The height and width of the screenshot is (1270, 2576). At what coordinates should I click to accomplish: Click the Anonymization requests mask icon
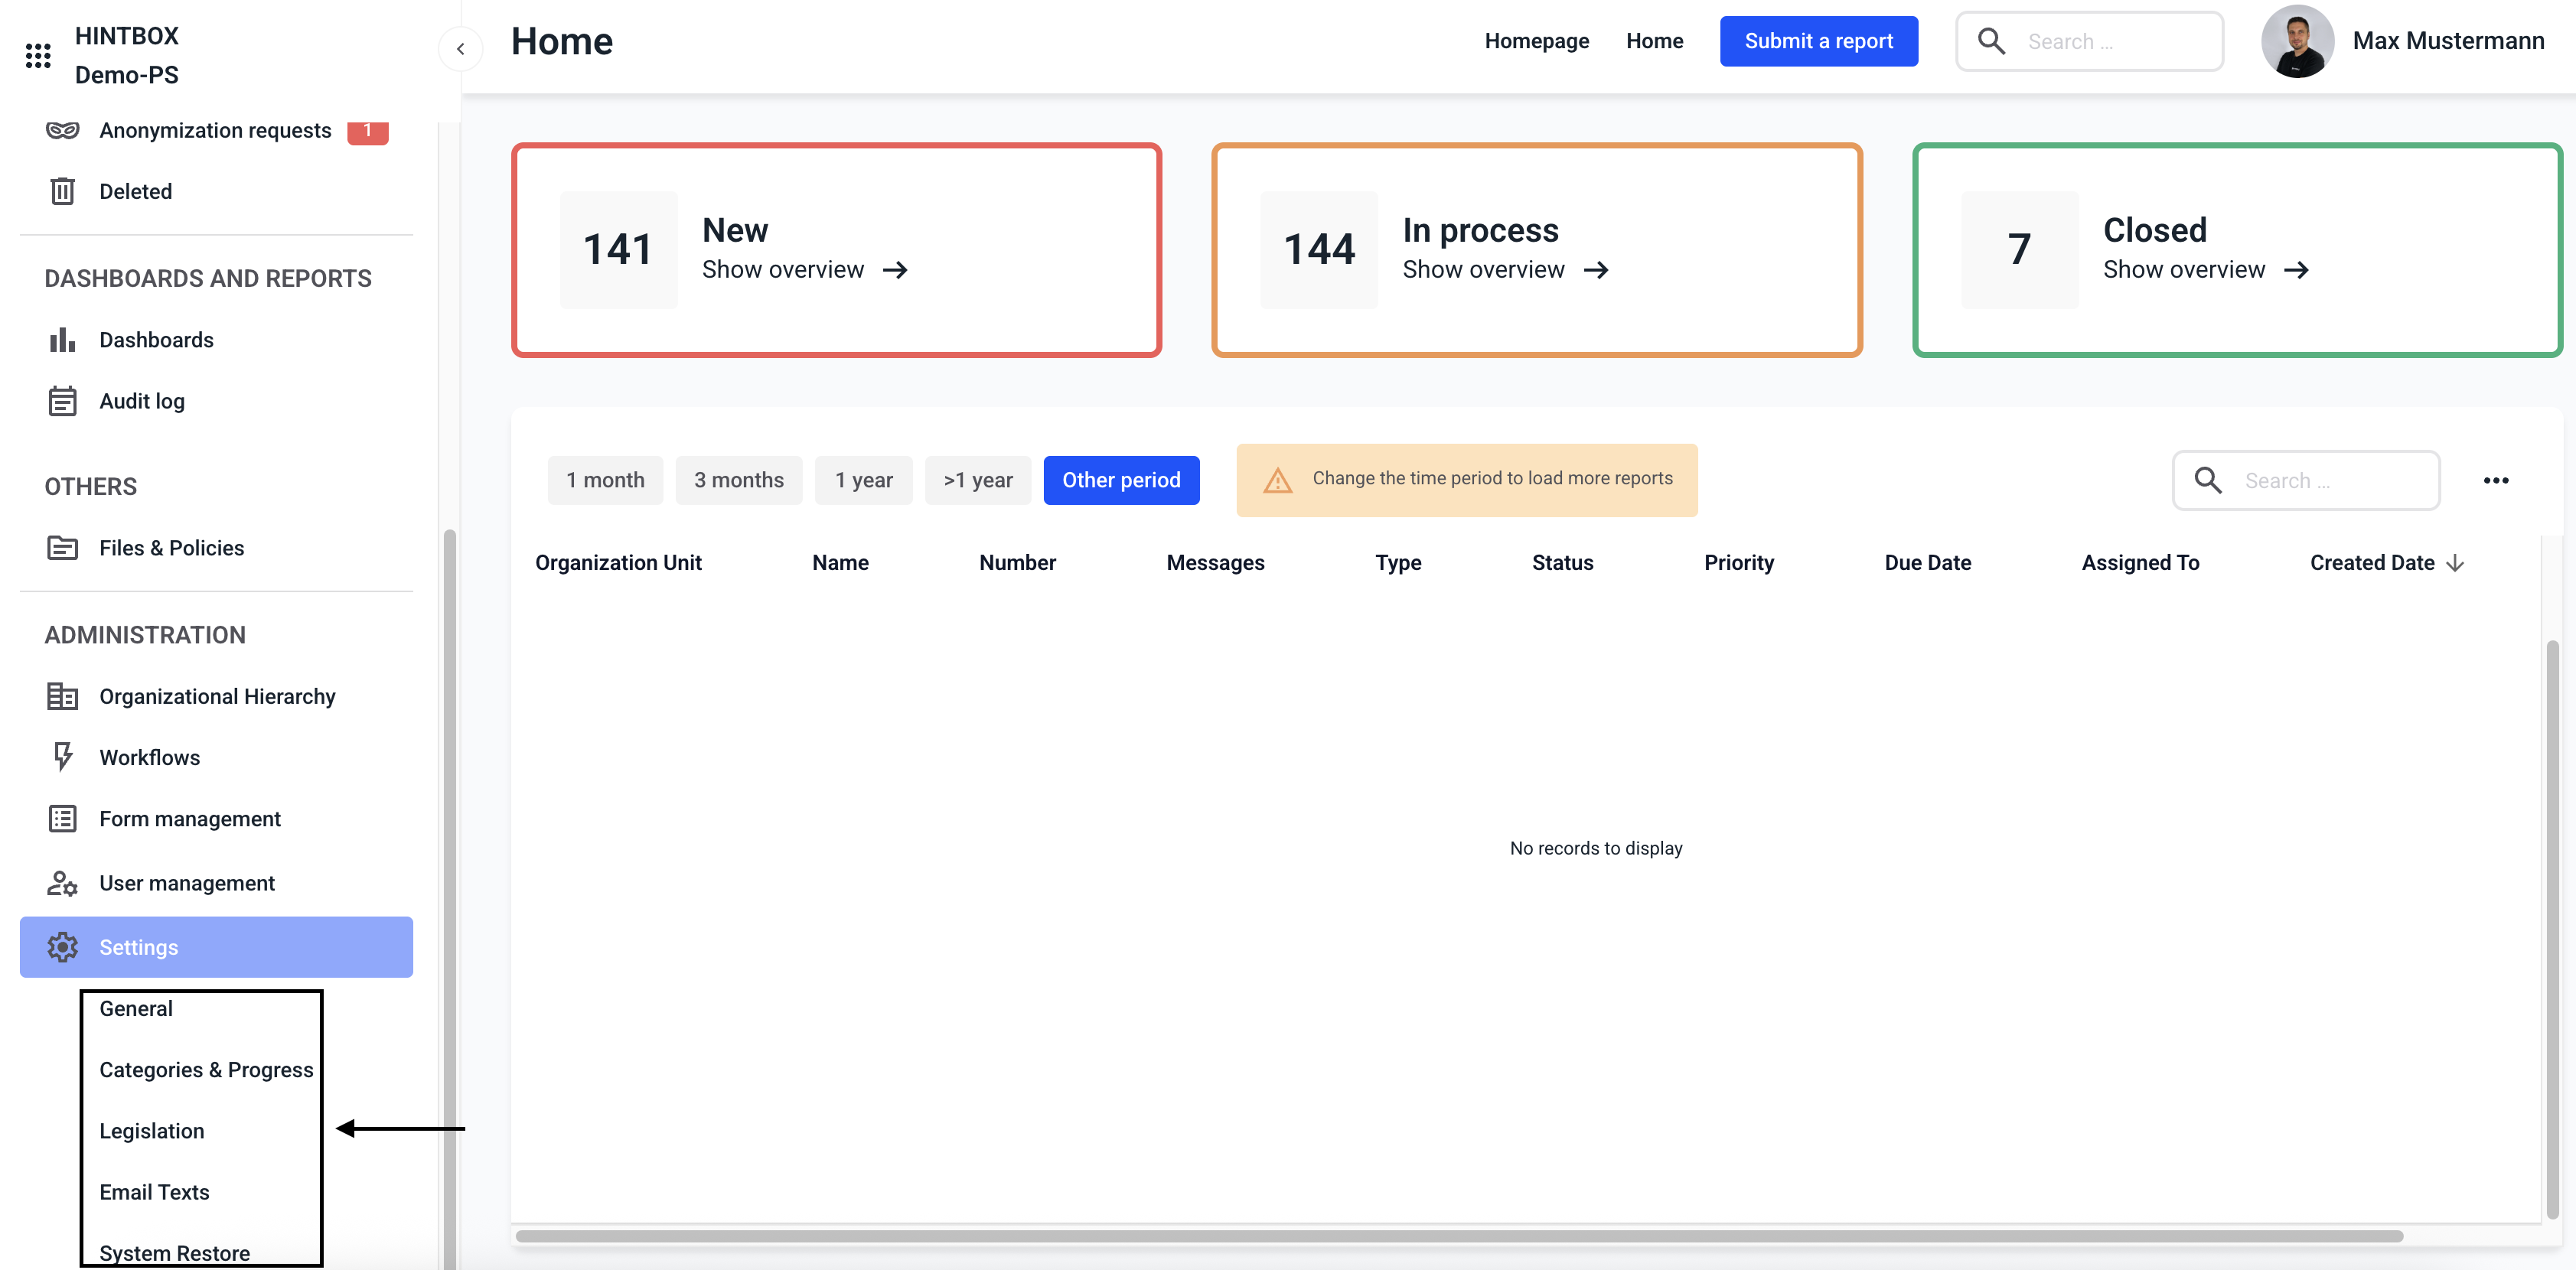(62, 130)
